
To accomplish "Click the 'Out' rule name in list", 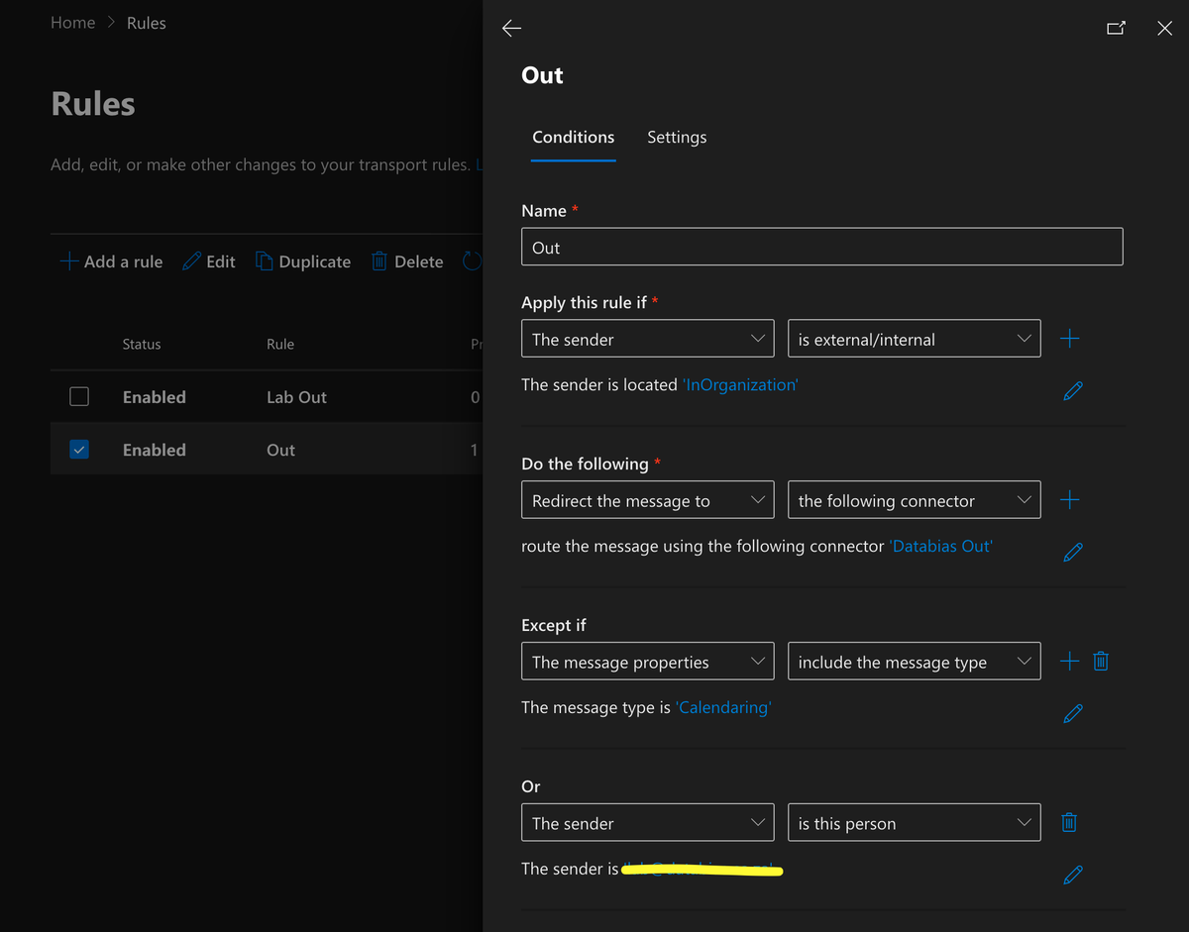I will click(x=280, y=450).
